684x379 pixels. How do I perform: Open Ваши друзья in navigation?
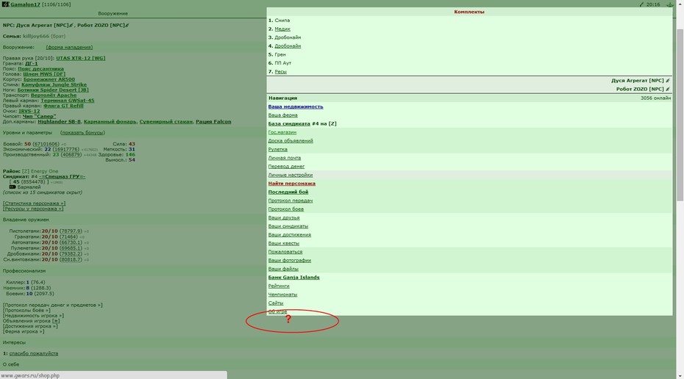[284, 217]
